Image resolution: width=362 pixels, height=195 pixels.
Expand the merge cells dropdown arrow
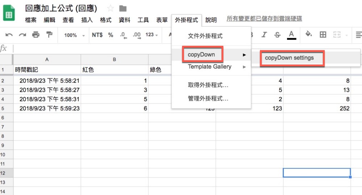346,35
